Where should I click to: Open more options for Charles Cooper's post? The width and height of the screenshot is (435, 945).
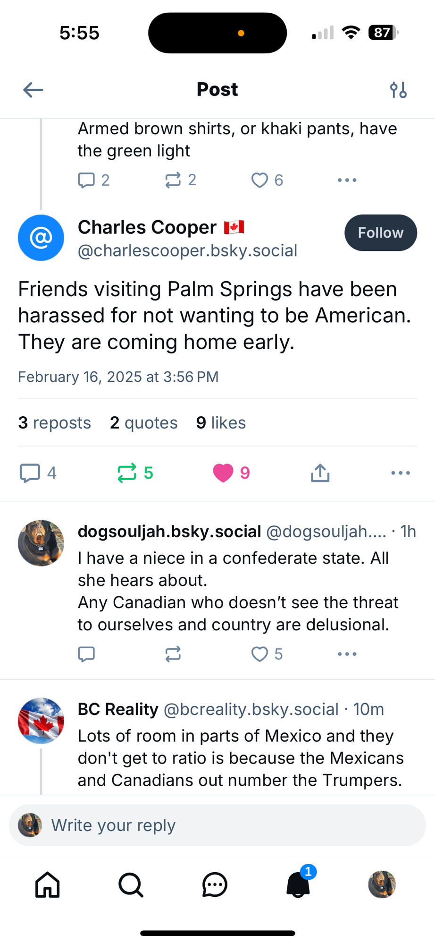[400, 473]
